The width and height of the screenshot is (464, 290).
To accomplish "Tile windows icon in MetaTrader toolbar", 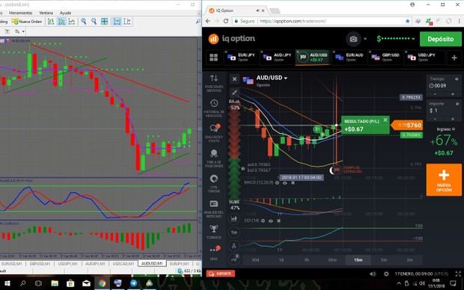I will point(104,21).
